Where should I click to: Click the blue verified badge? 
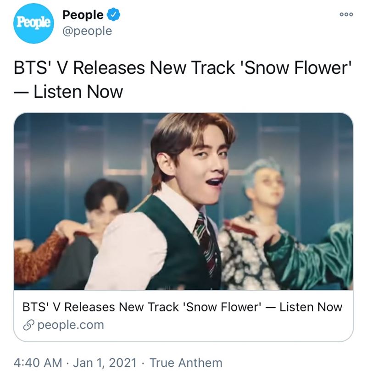click(113, 15)
